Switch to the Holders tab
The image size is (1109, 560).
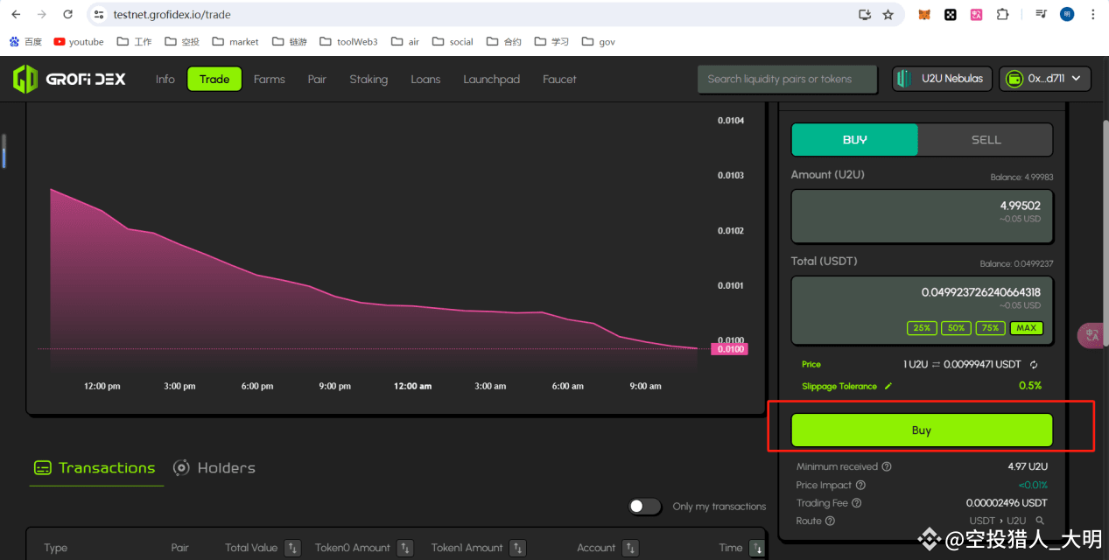click(214, 468)
